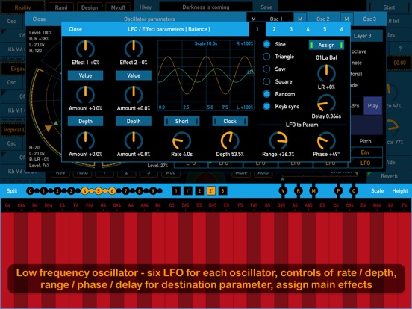Click the P marker circle above keyboard
The image size is (412, 309).
click(x=338, y=191)
